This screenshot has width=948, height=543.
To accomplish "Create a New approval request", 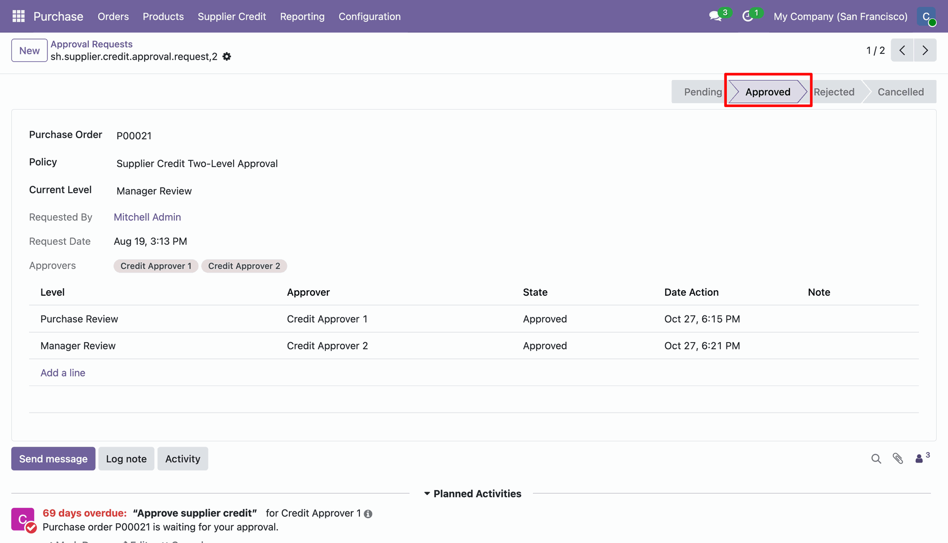I will pyautogui.click(x=30, y=50).
